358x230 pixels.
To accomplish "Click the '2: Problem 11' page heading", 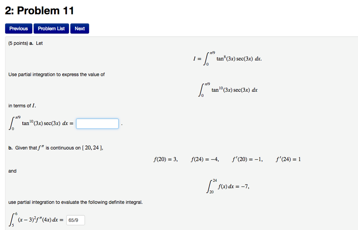I will pyautogui.click(x=38, y=10).
